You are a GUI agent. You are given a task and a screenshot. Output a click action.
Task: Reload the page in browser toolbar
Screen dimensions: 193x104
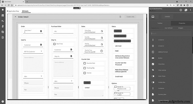[x=9, y=5]
